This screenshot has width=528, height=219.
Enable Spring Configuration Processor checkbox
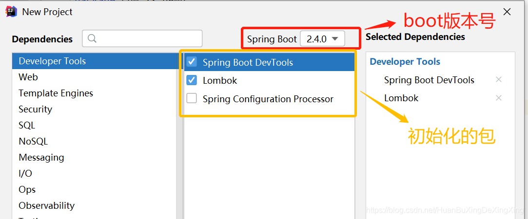tap(192, 98)
